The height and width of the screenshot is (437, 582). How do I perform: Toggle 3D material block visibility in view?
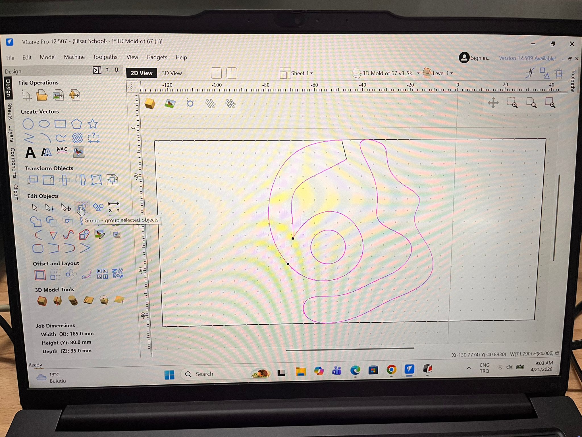pyautogui.click(x=150, y=104)
